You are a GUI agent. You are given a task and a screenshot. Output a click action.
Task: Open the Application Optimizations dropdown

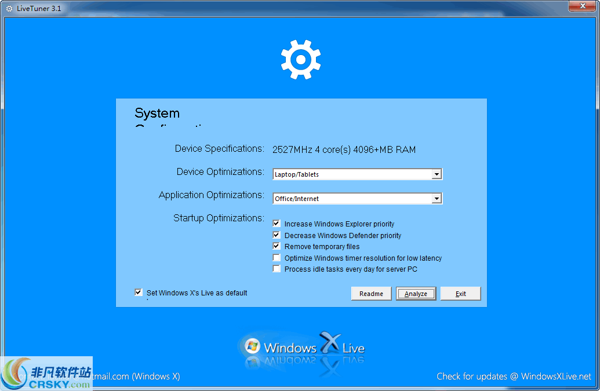pyautogui.click(x=437, y=199)
